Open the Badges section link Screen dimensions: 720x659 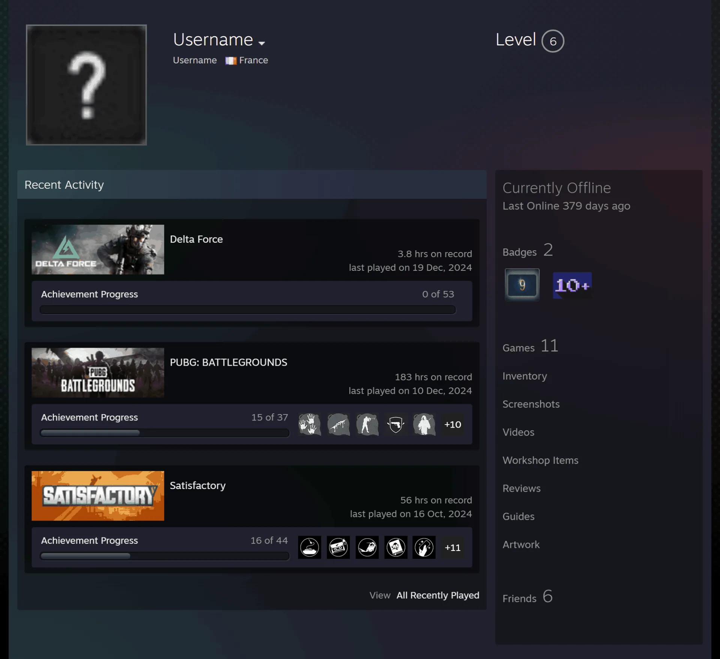coord(527,251)
